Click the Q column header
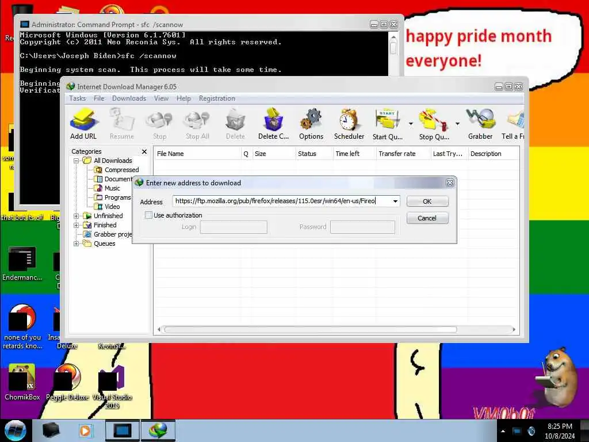The image size is (589, 442). pos(246,154)
